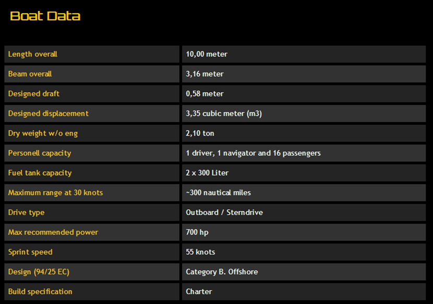
Task: Click the Category B. Offshore value
Action: [222, 272]
